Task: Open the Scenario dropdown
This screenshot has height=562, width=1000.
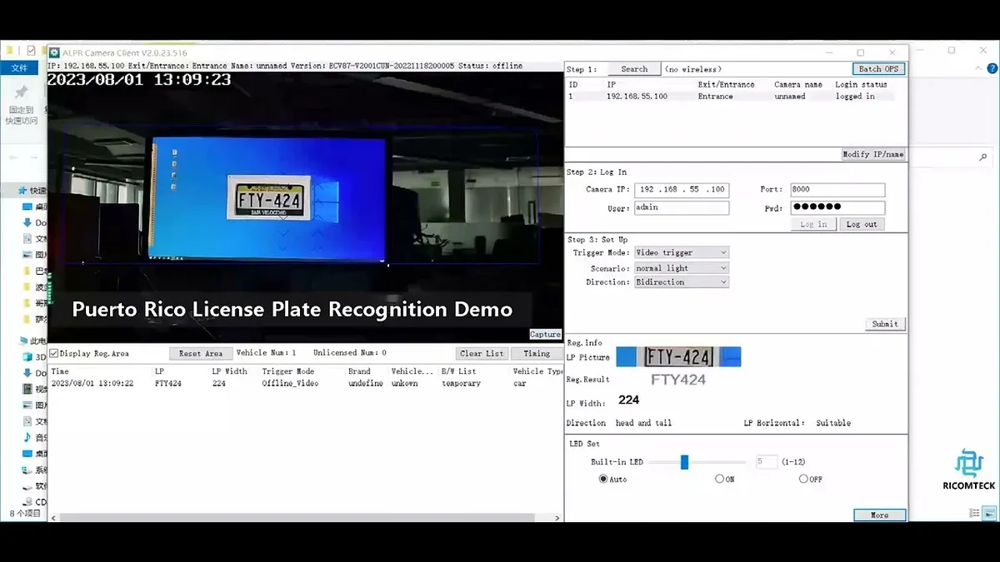Action: point(682,268)
